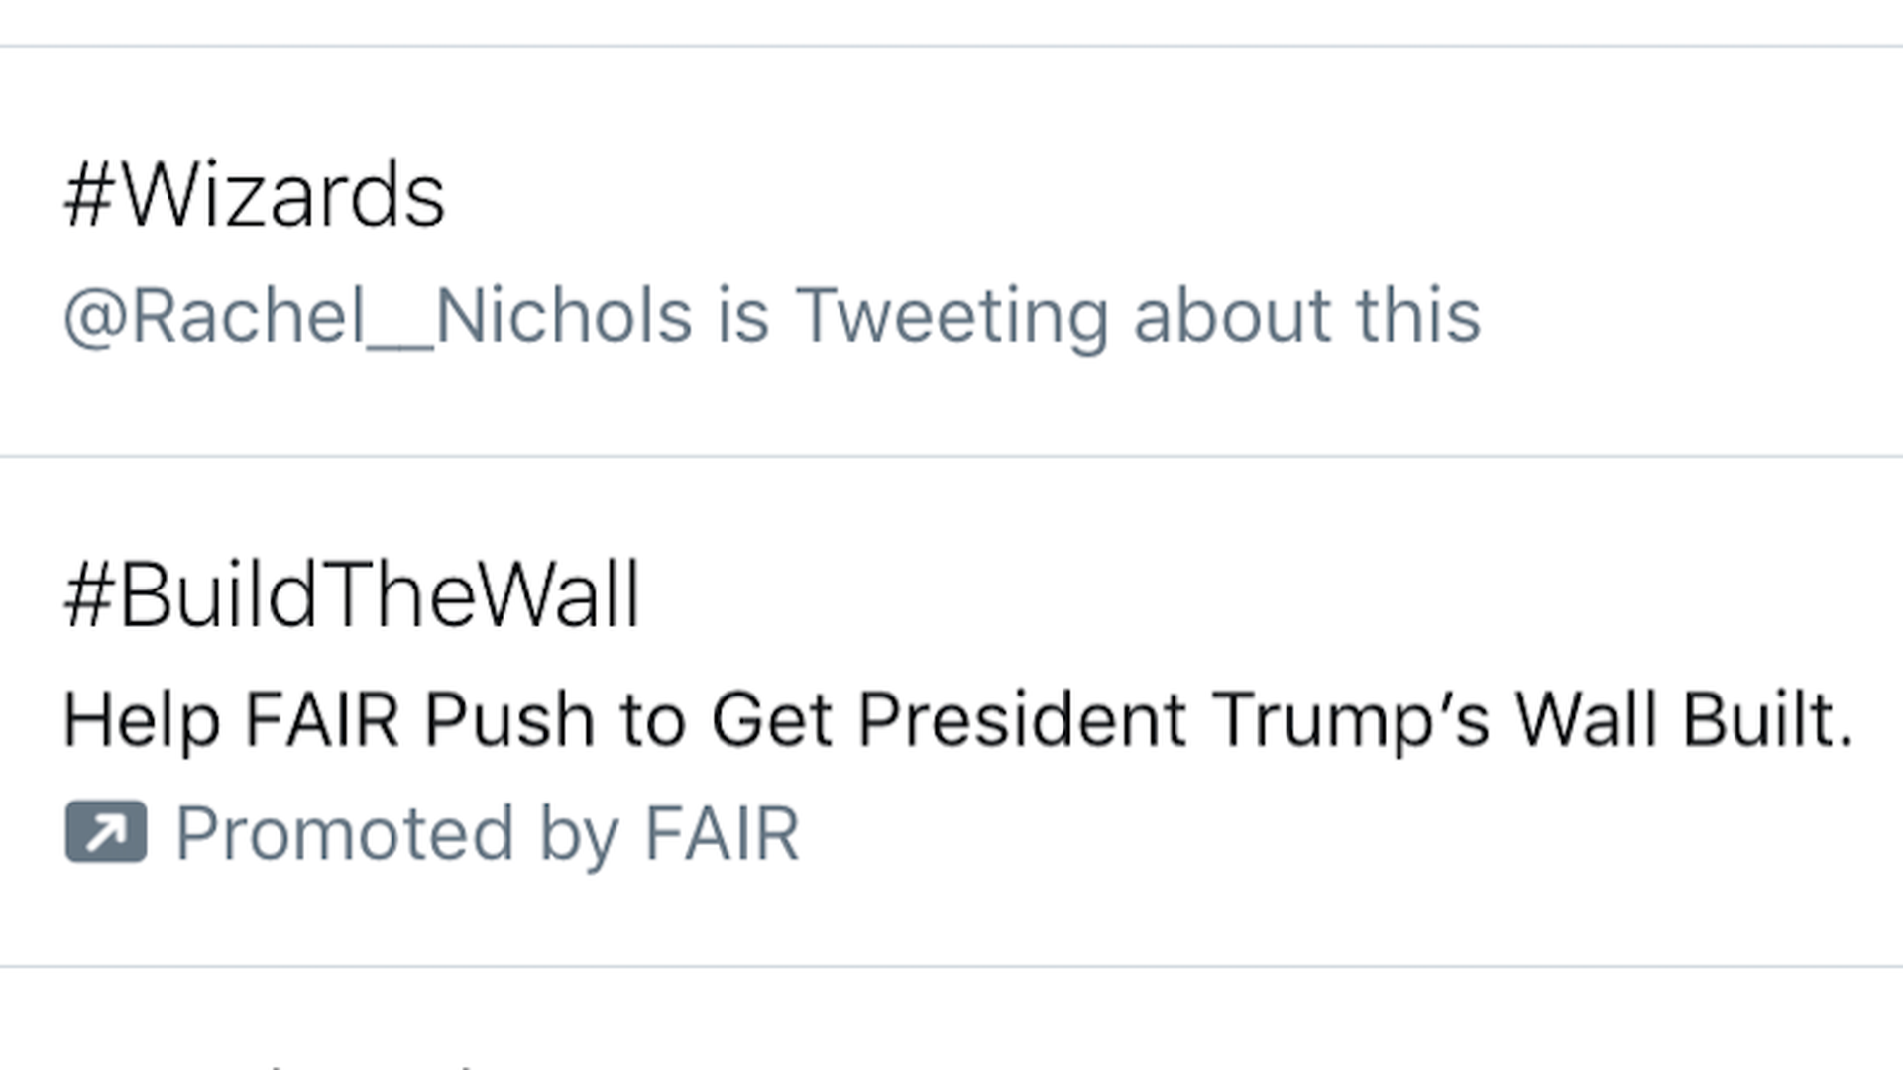
Task: Open the #Wizards trending hashtag
Action: [255, 196]
